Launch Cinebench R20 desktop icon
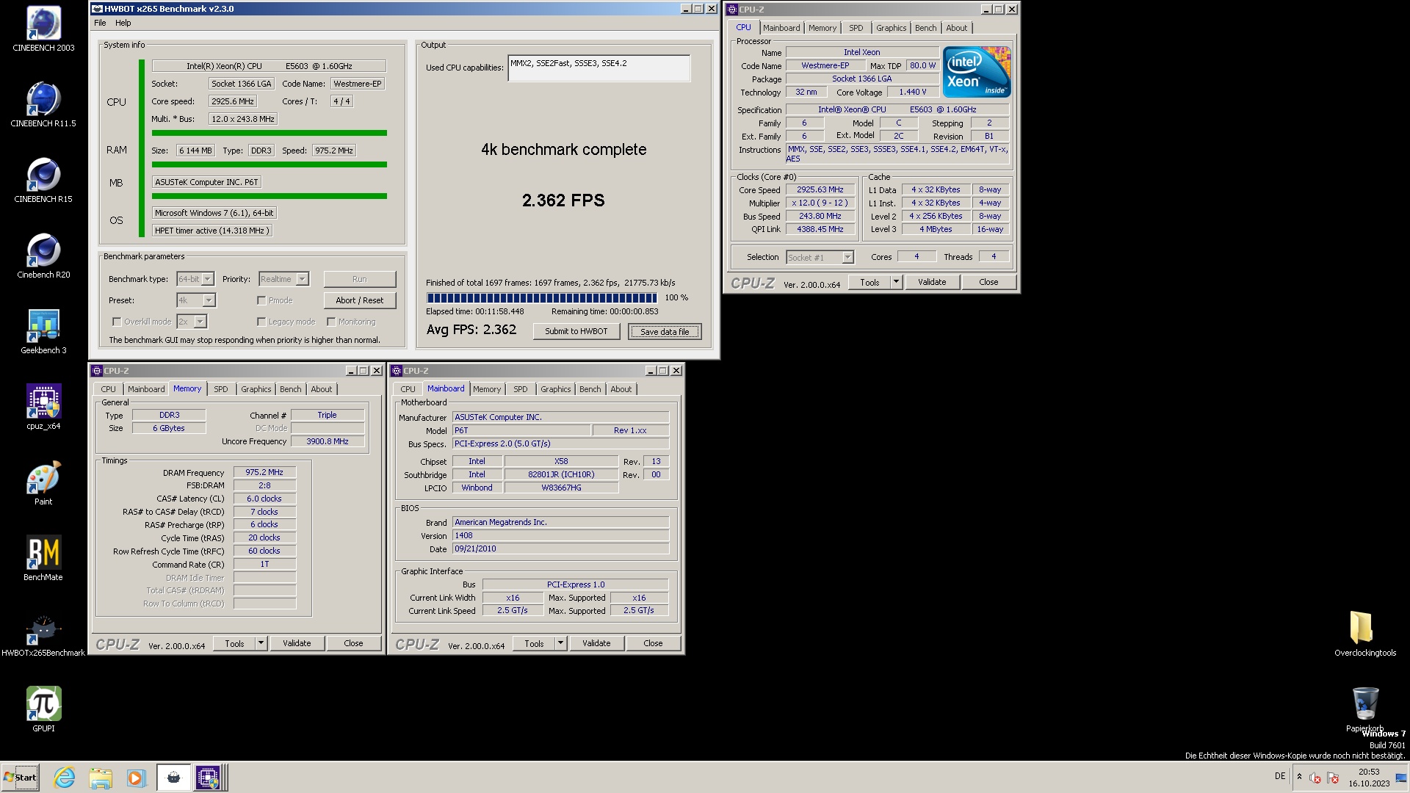 pyautogui.click(x=43, y=256)
